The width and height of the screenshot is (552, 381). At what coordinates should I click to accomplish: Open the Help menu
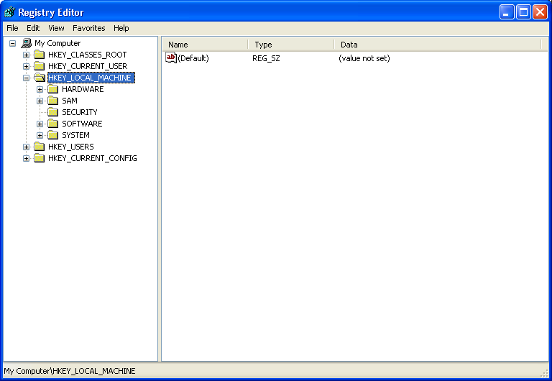(121, 28)
